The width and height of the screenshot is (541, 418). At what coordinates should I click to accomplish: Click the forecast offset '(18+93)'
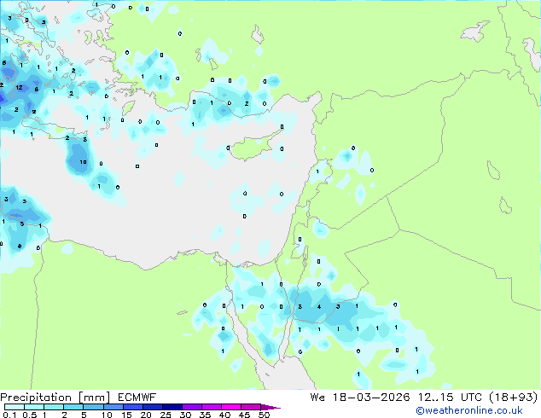coord(514,397)
